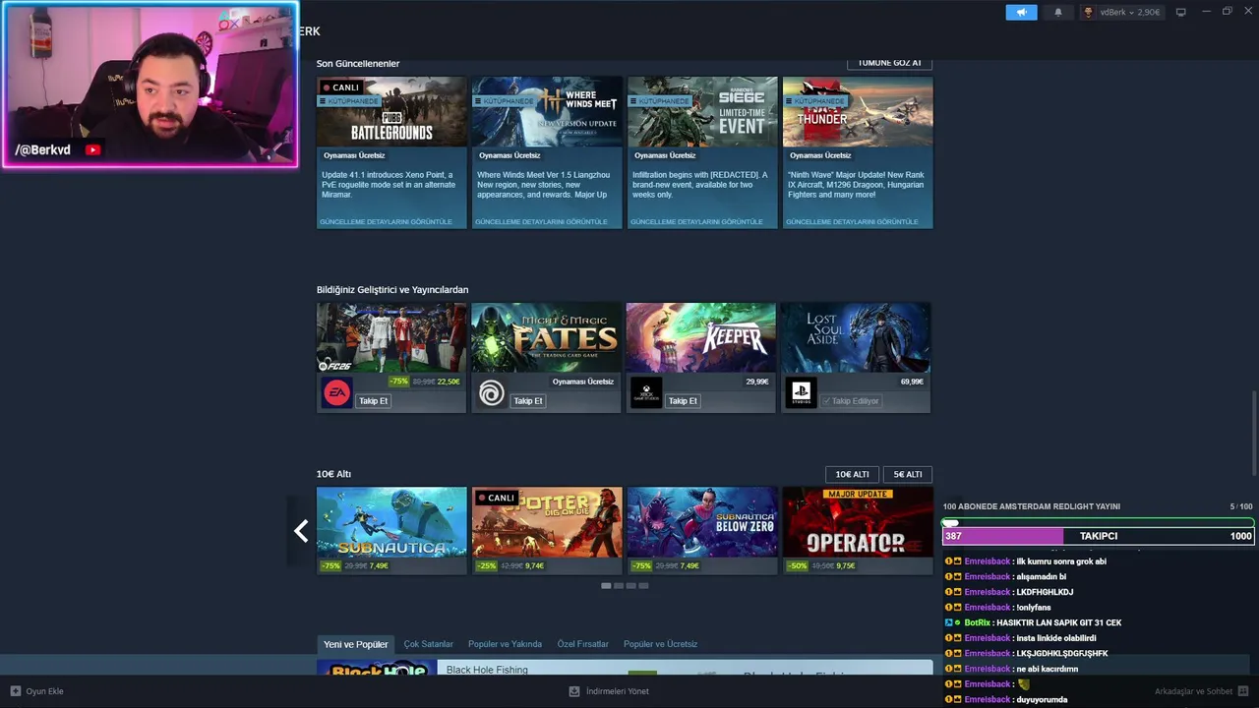Viewport: 1259px width, 708px height.
Task: Open the Keeper game card
Action: click(701, 337)
